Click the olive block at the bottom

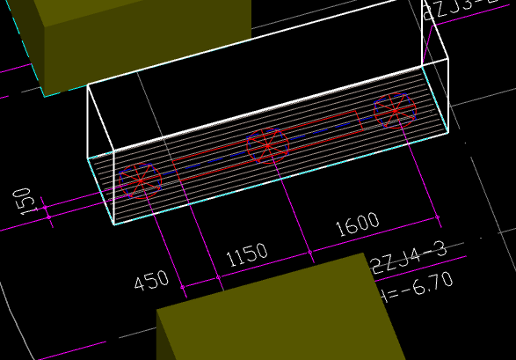coord(280,306)
